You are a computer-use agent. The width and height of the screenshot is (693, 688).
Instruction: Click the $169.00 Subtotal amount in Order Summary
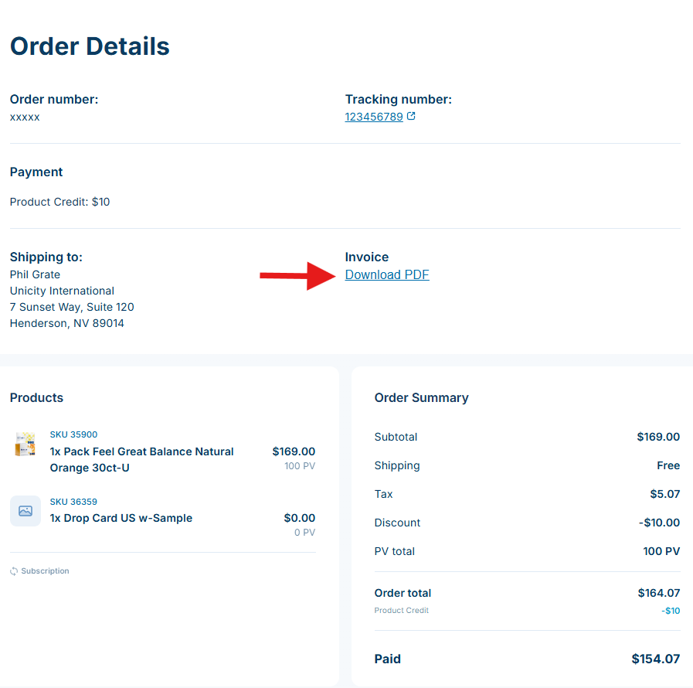point(658,437)
